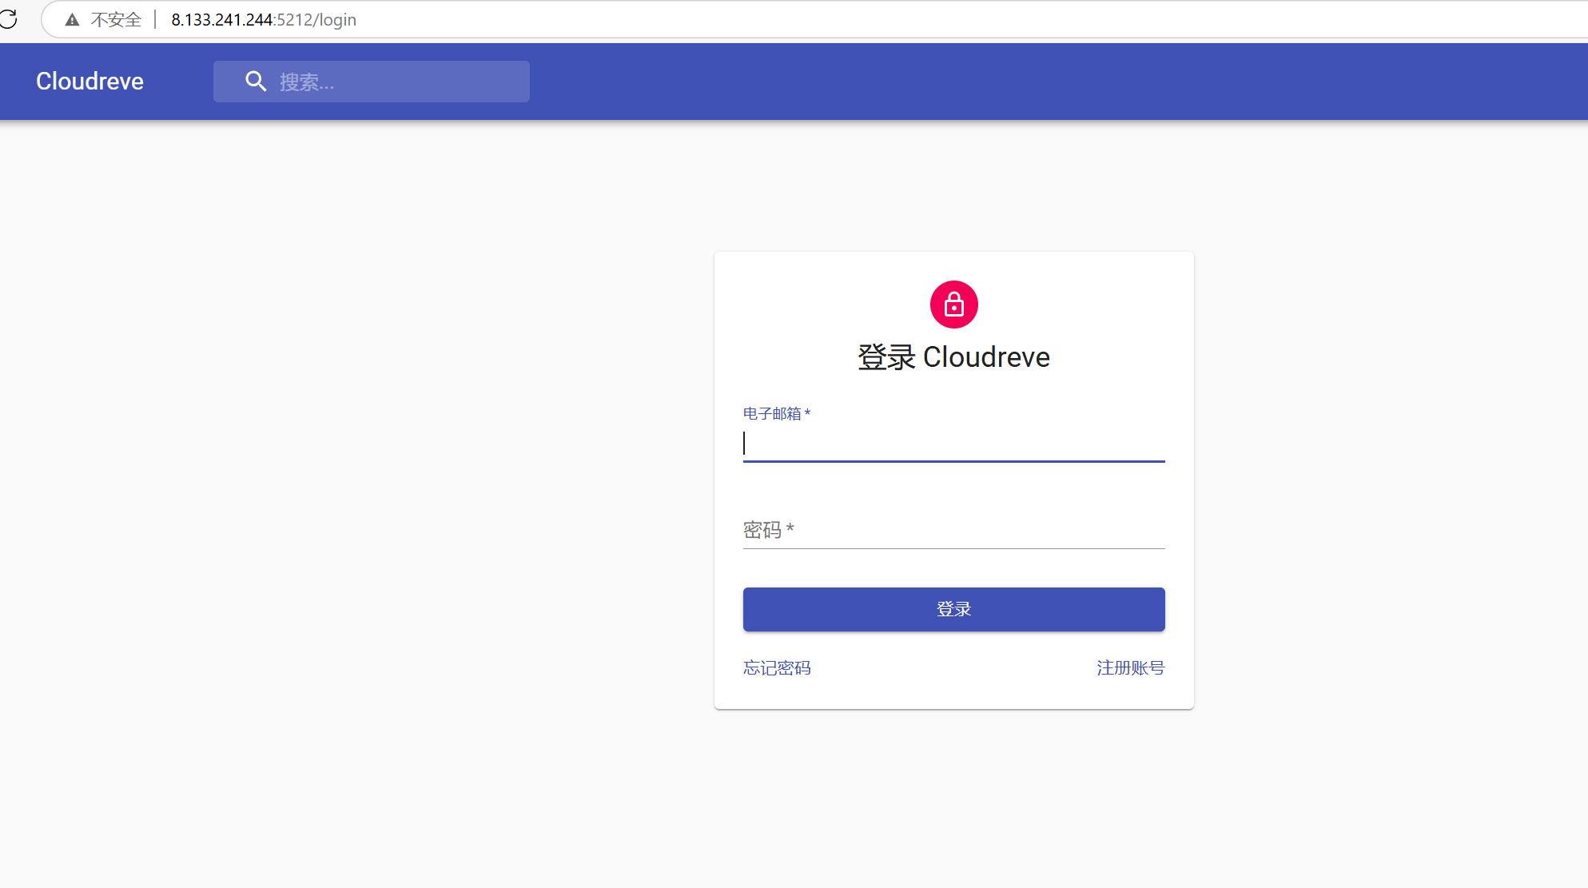This screenshot has height=888, width=1588.
Task: Click the empty blue header bar area
Action: (1039, 82)
